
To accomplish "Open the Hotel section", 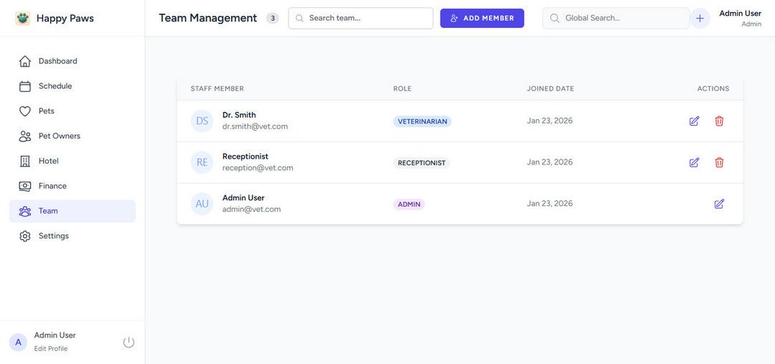I will 48,161.
